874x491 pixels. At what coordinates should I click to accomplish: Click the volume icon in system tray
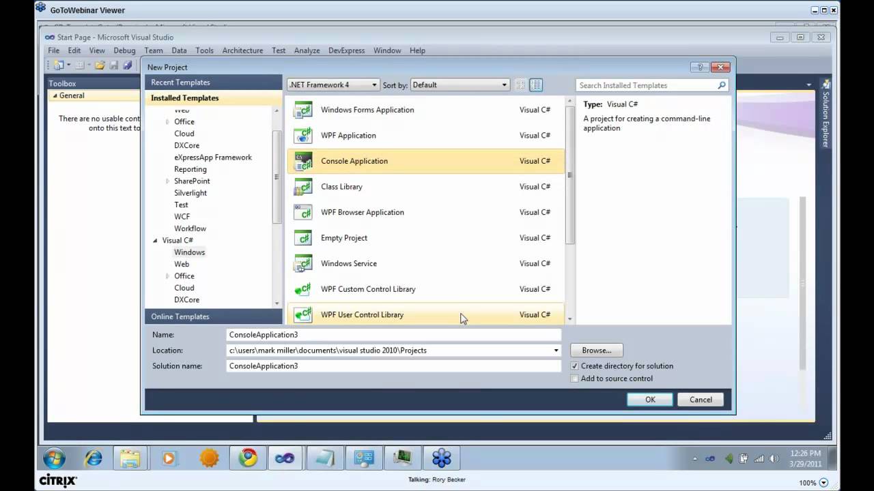click(x=775, y=458)
